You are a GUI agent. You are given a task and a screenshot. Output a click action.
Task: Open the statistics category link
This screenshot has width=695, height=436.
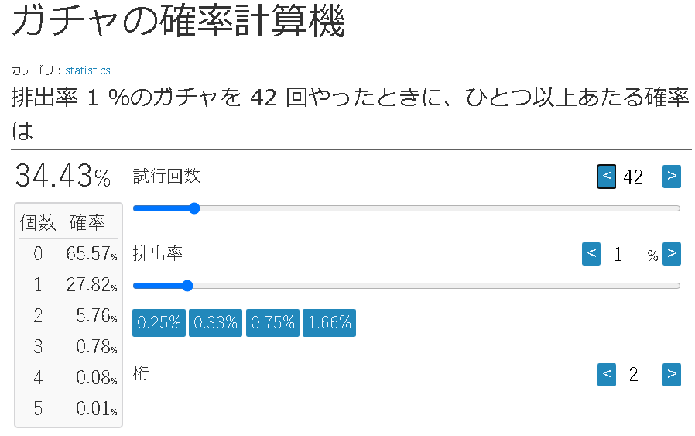(x=87, y=70)
